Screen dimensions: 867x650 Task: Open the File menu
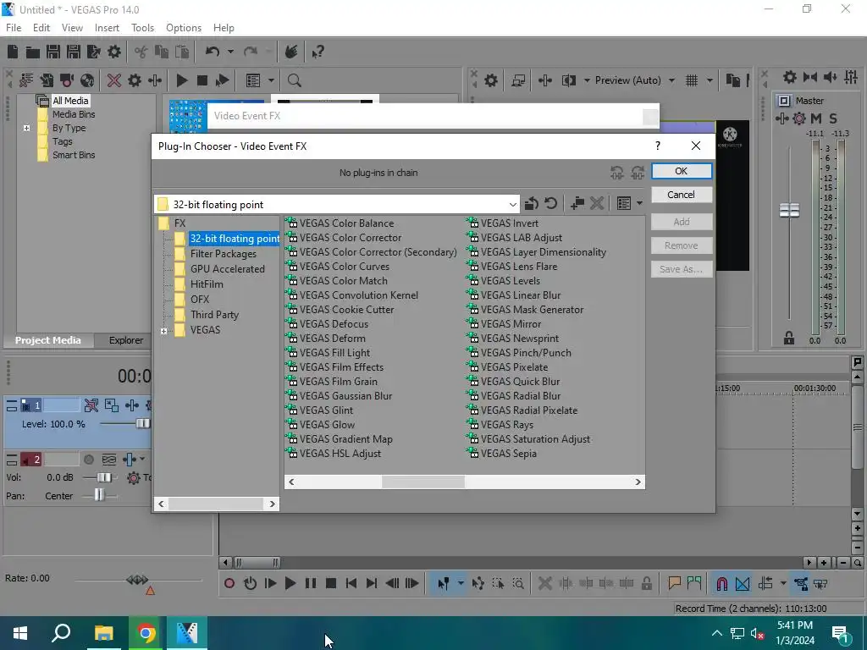click(14, 28)
